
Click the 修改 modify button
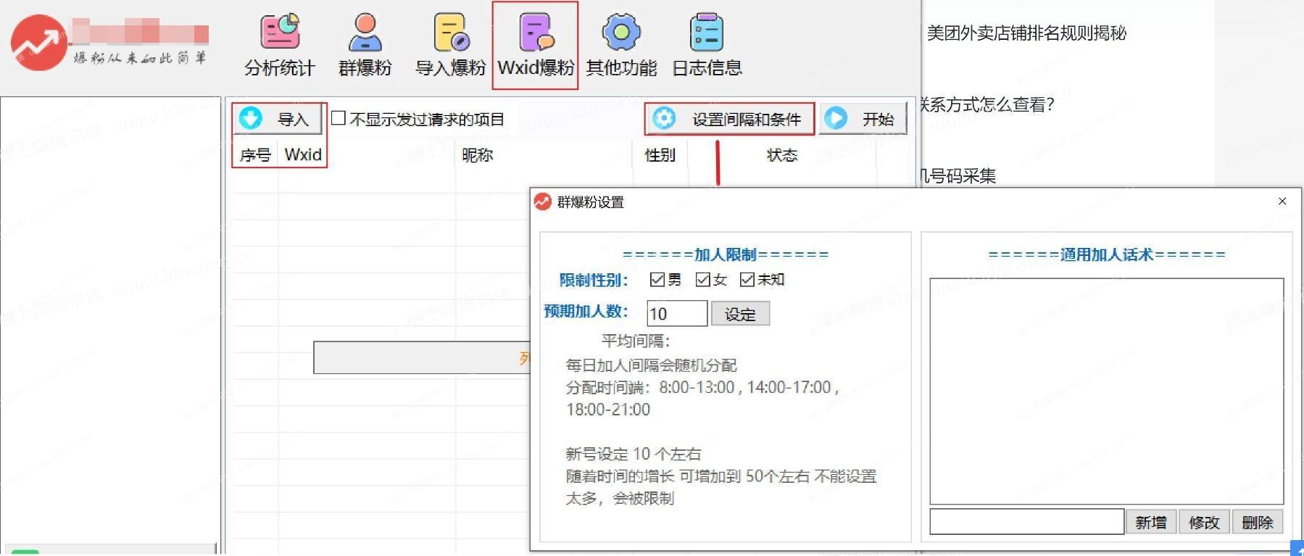1204,522
